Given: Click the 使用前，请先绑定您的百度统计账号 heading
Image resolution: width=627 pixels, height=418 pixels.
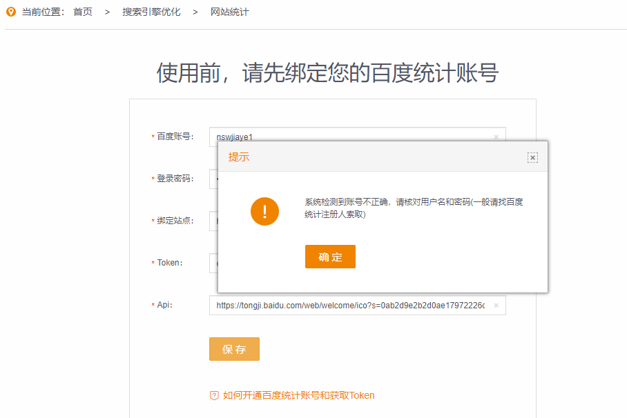Looking at the screenshot, I should pos(327,72).
